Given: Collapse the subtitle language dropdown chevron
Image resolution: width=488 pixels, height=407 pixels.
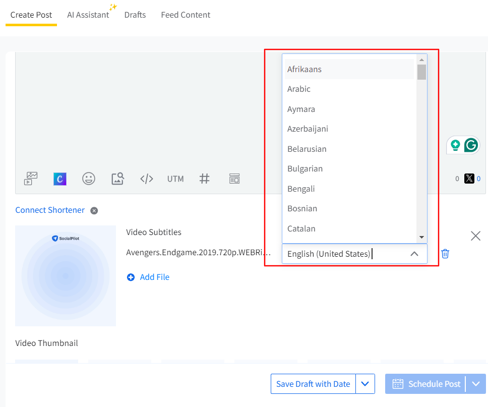Looking at the screenshot, I should click(414, 254).
